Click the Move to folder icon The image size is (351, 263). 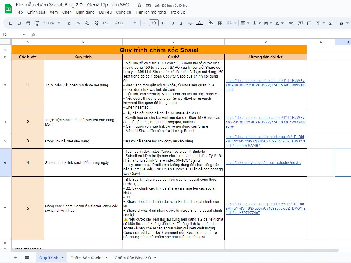[x=148, y=5]
